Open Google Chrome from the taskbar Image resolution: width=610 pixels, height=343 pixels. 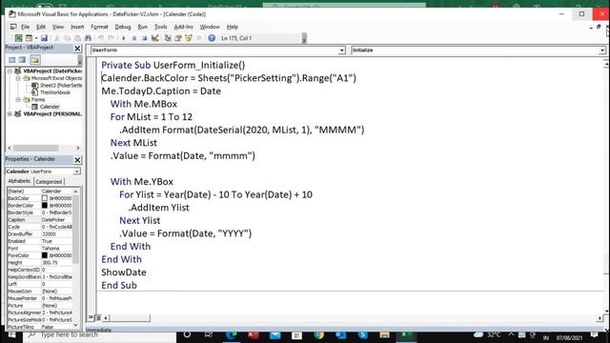click(x=319, y=334)
